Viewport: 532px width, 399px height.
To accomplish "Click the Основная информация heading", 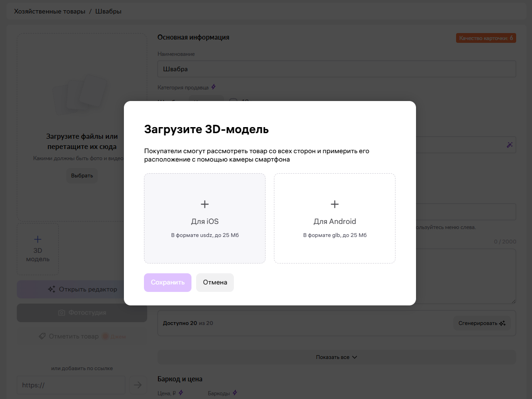I will [x=193, y=37].
